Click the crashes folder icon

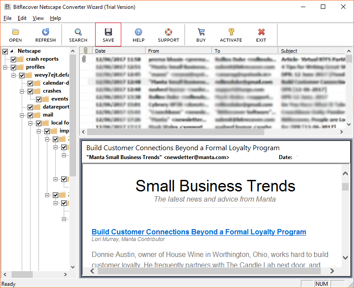click(37, 91)
